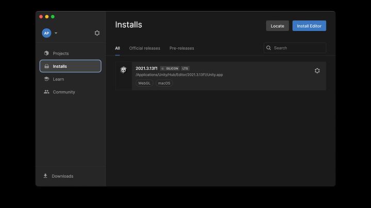Viewport: 371px width, 208px height.
Task: Open the Projects section
Action: 70,53
